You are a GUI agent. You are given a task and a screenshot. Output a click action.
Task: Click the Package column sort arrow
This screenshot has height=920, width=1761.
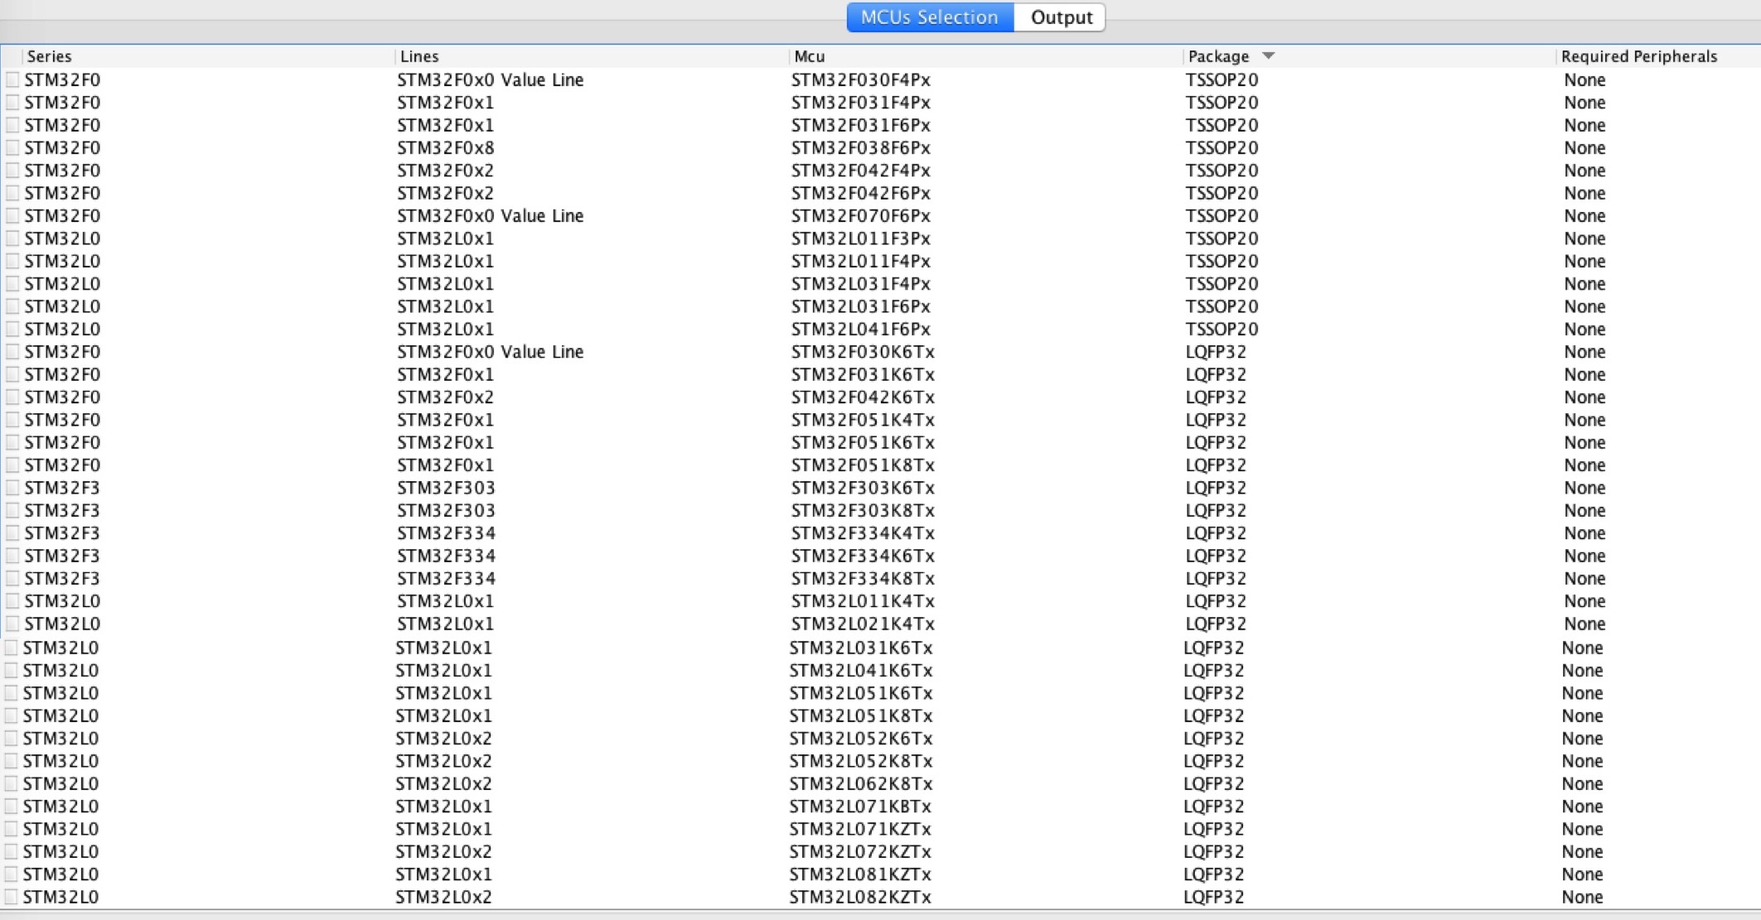[1268, 55]
